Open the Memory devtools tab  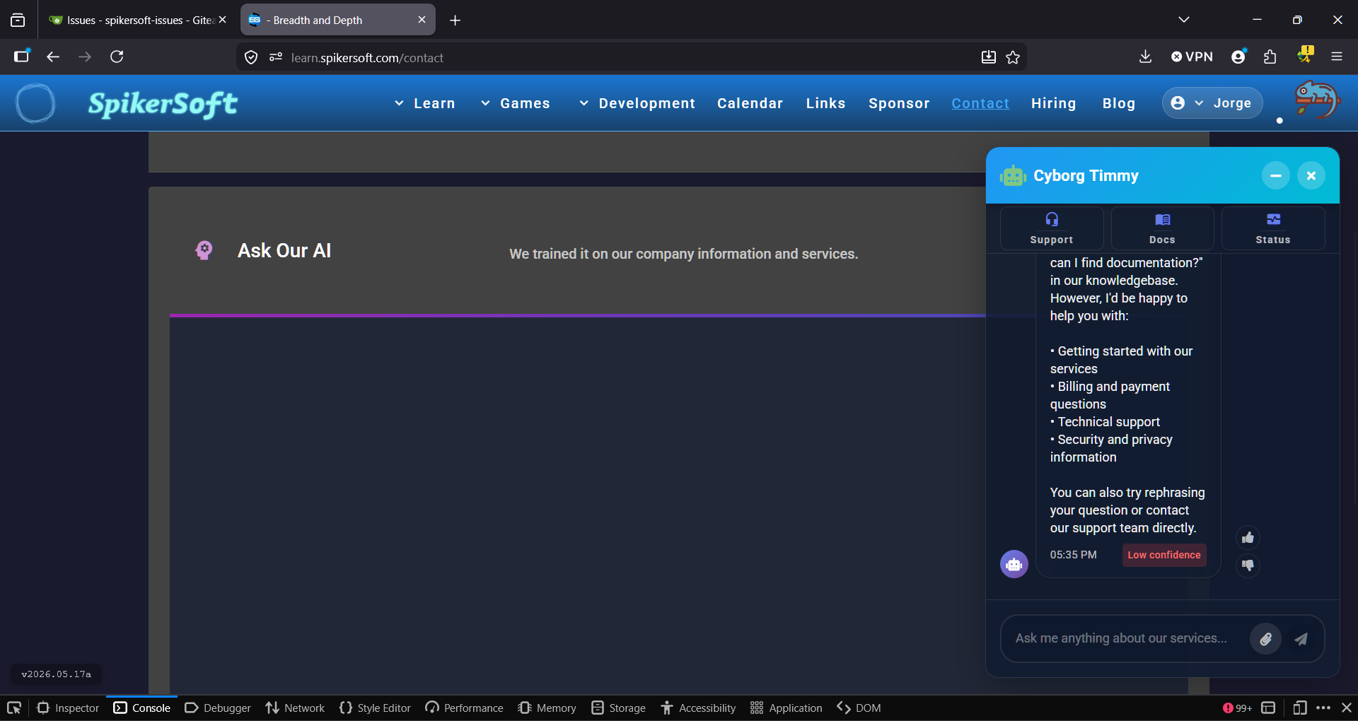pyautogui.click(x=547, y=708)
